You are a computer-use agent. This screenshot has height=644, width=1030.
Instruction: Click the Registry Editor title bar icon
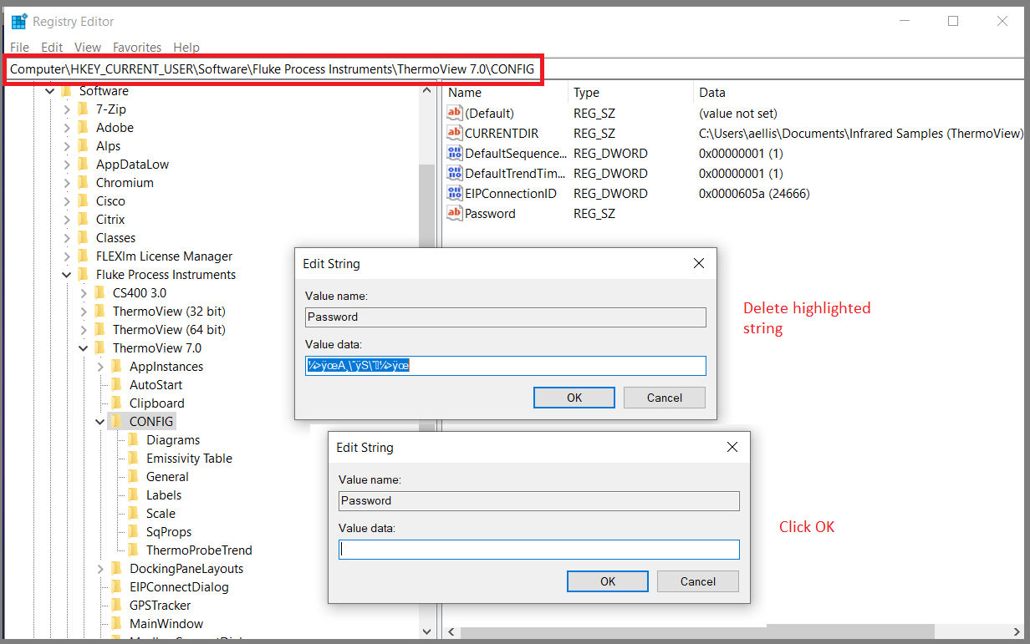(x=18, y=22)
